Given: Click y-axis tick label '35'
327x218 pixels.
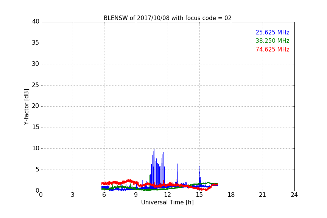Looking at the screenshot, I should coord(36,43).
